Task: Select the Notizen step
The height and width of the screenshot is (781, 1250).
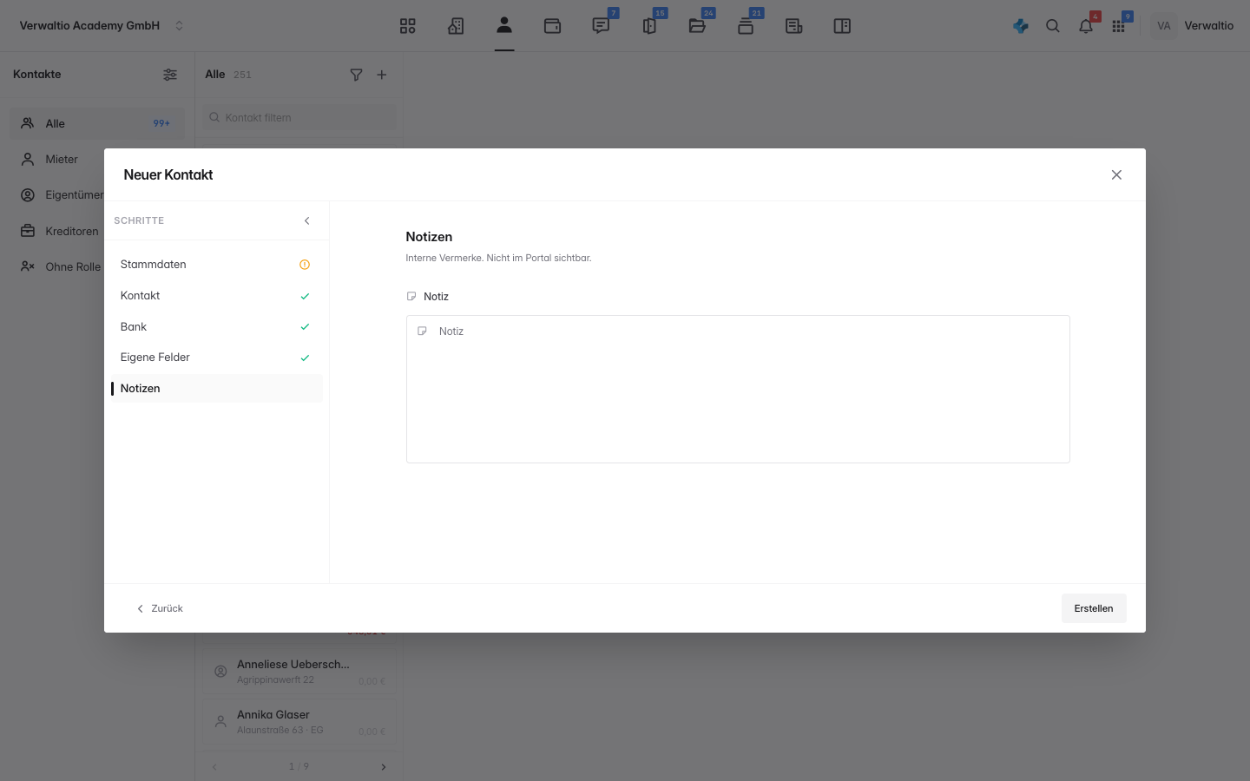Action: 216,389
